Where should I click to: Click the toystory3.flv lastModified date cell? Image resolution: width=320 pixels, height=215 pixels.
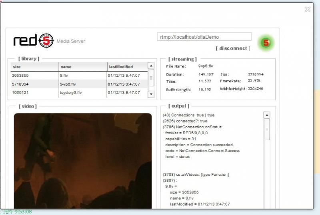124,93
